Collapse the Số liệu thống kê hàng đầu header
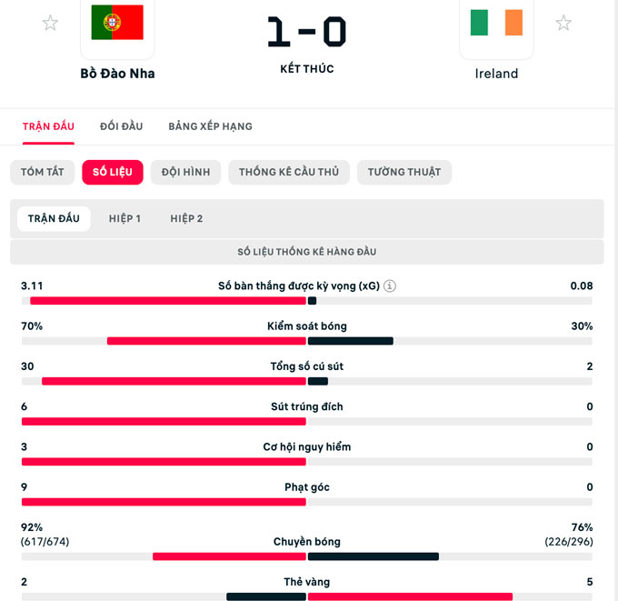Image resolution: width=618 pixels, height=601 pixels. pyautogui.click(x=307, y=252)
